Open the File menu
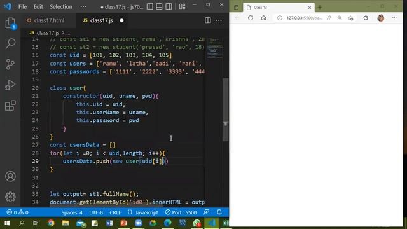The width and height of the screenshot is (407, 229). 22,6
